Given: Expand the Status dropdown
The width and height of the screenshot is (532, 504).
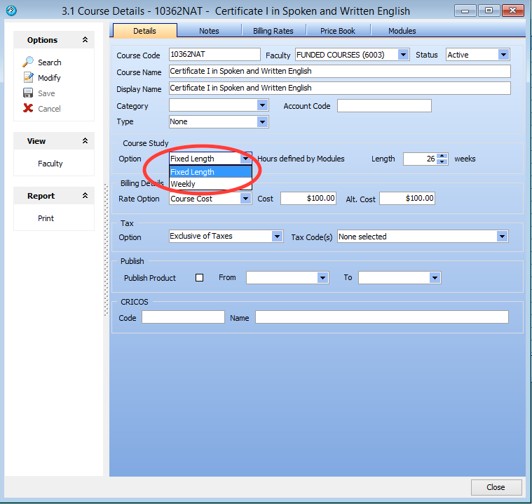Looking at the screenshot, I should [503, 55].
